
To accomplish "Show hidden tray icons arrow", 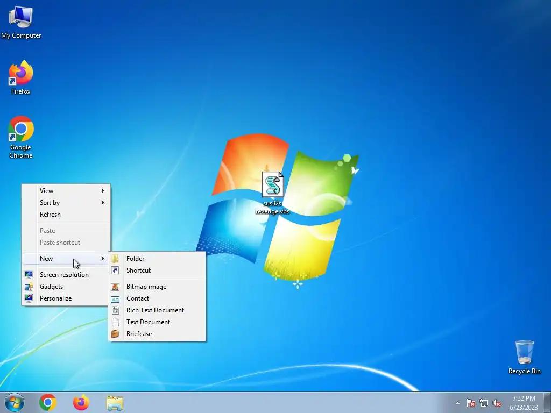I will (x=457, y=403).
